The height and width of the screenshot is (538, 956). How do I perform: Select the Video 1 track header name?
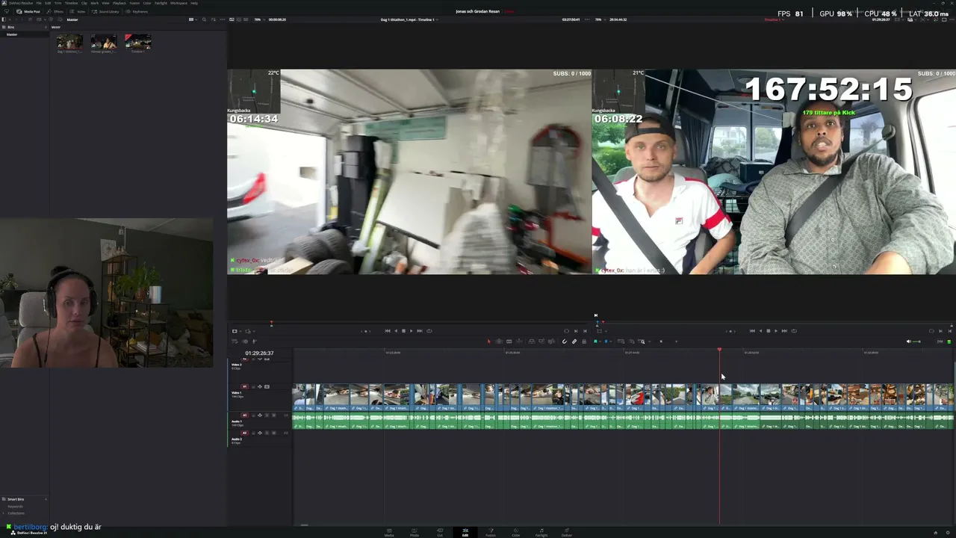[x=236, y=392]
